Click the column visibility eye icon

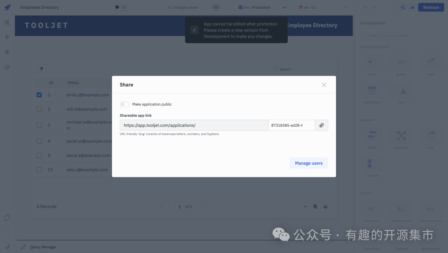[326, 207]
